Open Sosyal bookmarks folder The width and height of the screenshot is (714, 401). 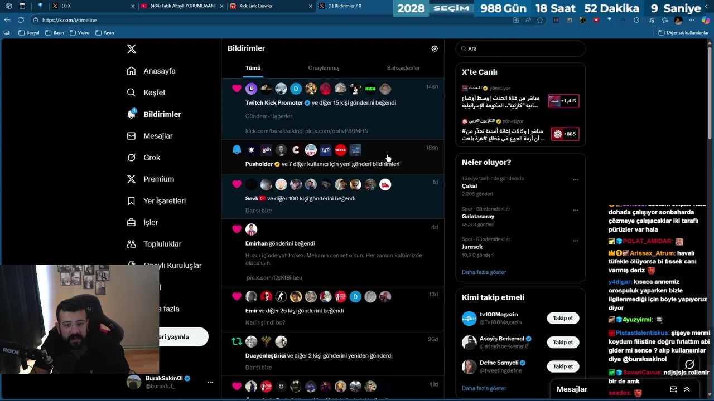click(29, 33)
